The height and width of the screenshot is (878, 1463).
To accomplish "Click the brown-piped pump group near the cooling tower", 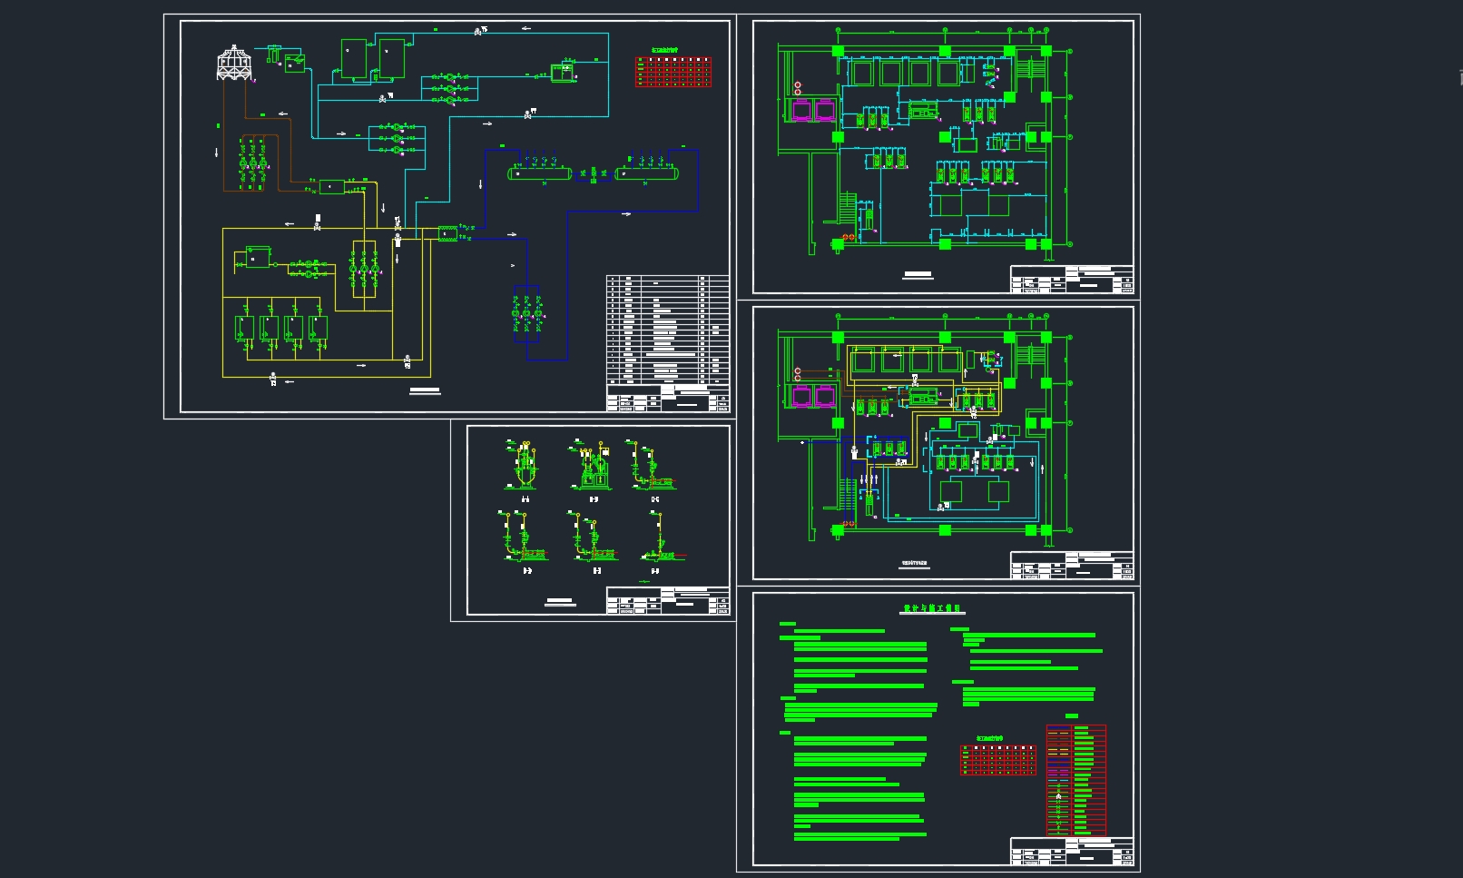I will click(252, 163).
